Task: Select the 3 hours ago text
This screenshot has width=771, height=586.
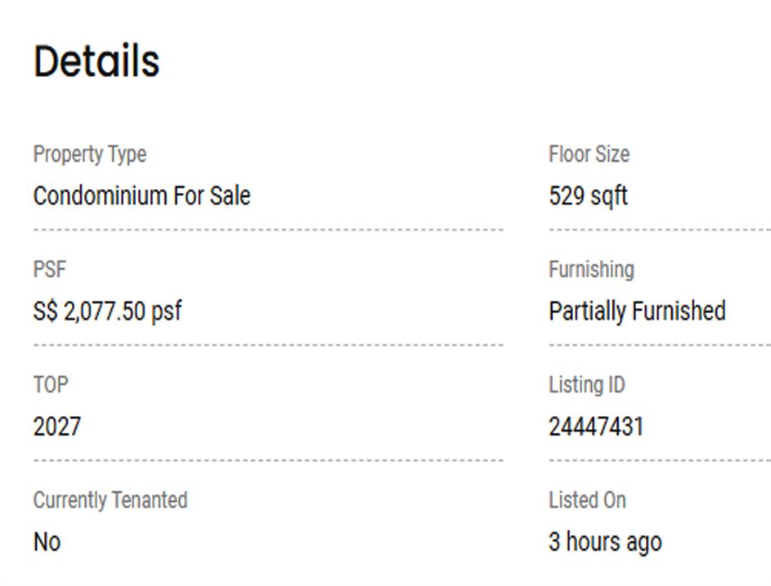Action: point(605,542)
